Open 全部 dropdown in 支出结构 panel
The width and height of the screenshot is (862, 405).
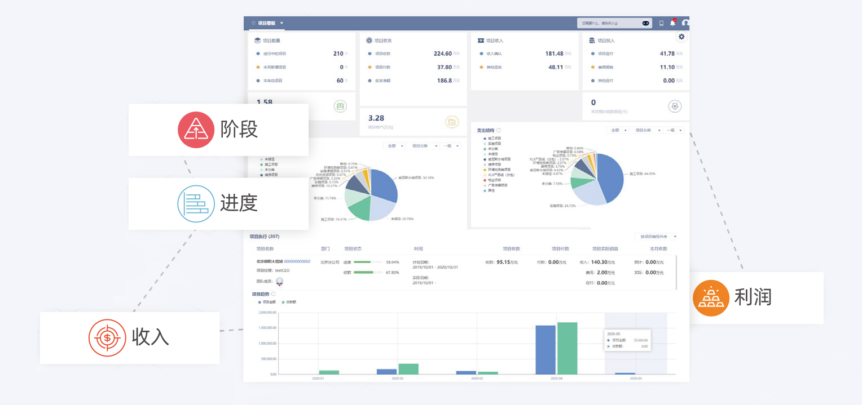(x=618, y=130)
